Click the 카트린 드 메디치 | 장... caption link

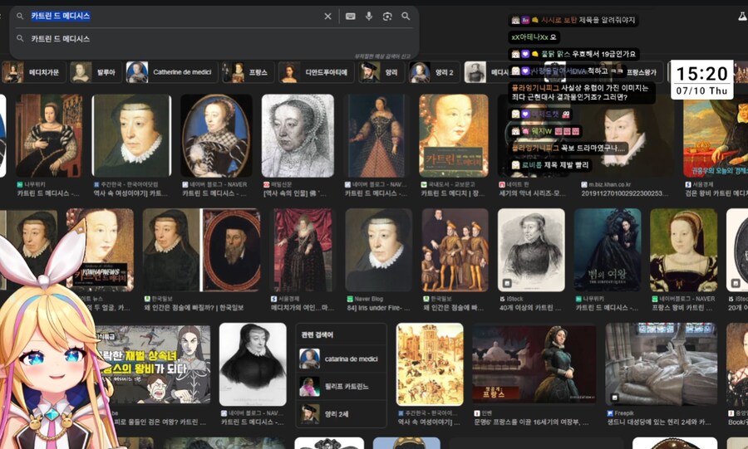[453, 193]
